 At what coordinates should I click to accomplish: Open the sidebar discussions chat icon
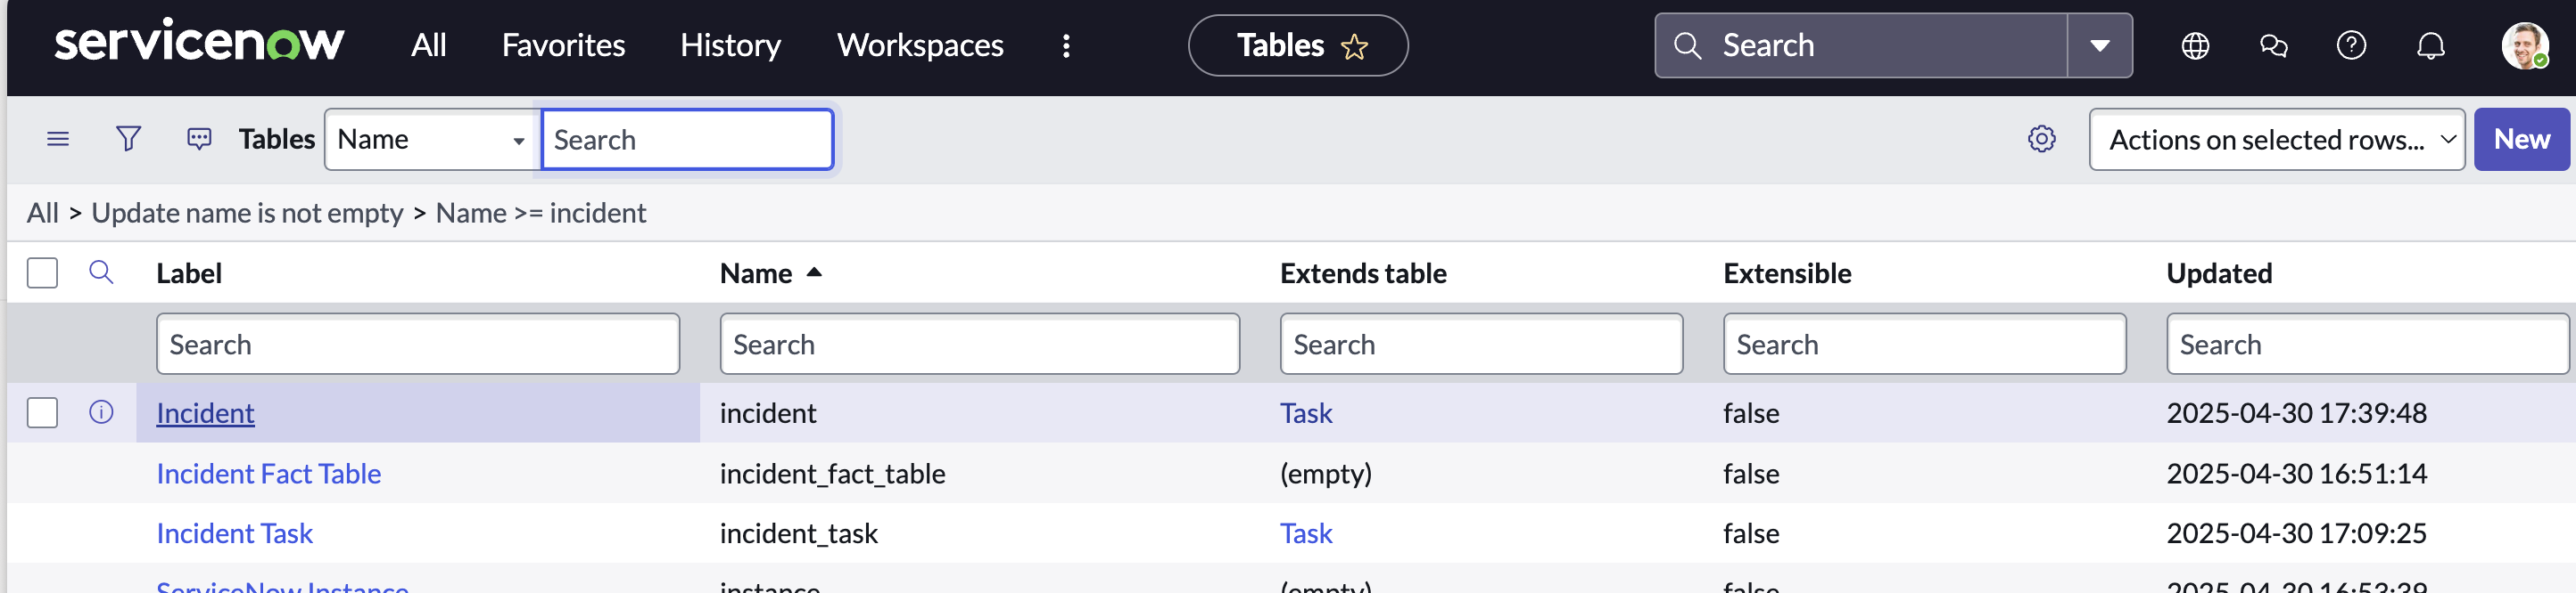click(2273, 46)
